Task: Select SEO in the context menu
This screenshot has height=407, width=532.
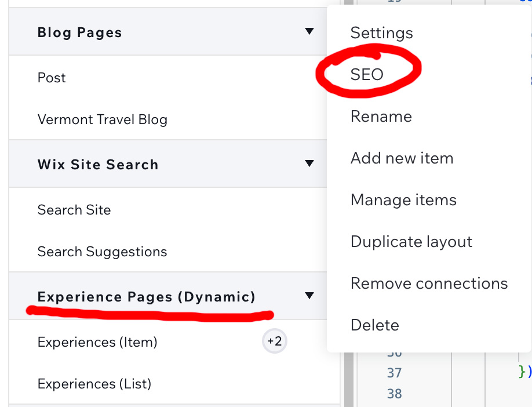Action: (367, 74)
